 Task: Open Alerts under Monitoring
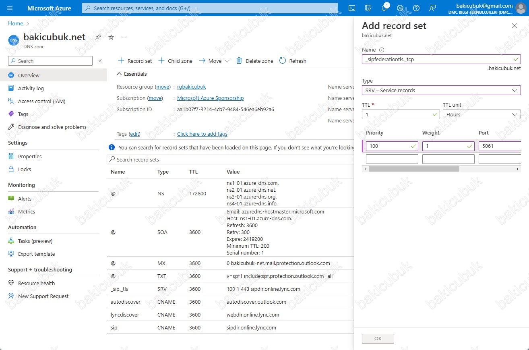(53, 199)
